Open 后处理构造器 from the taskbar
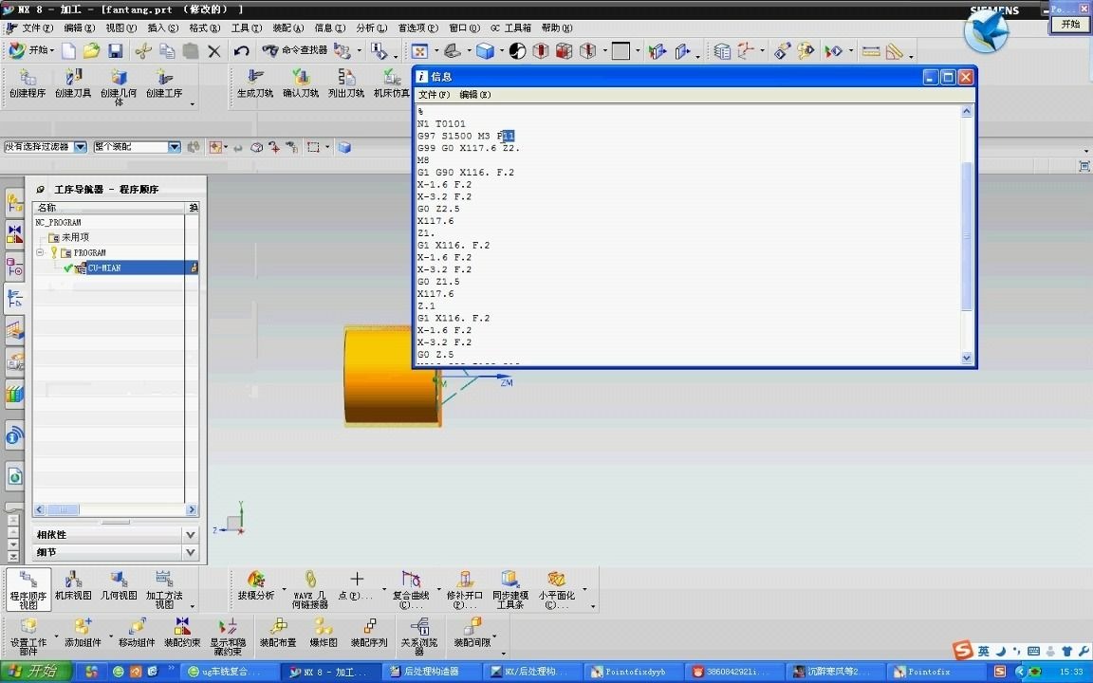1093x683 pixels. coord(424,672)
